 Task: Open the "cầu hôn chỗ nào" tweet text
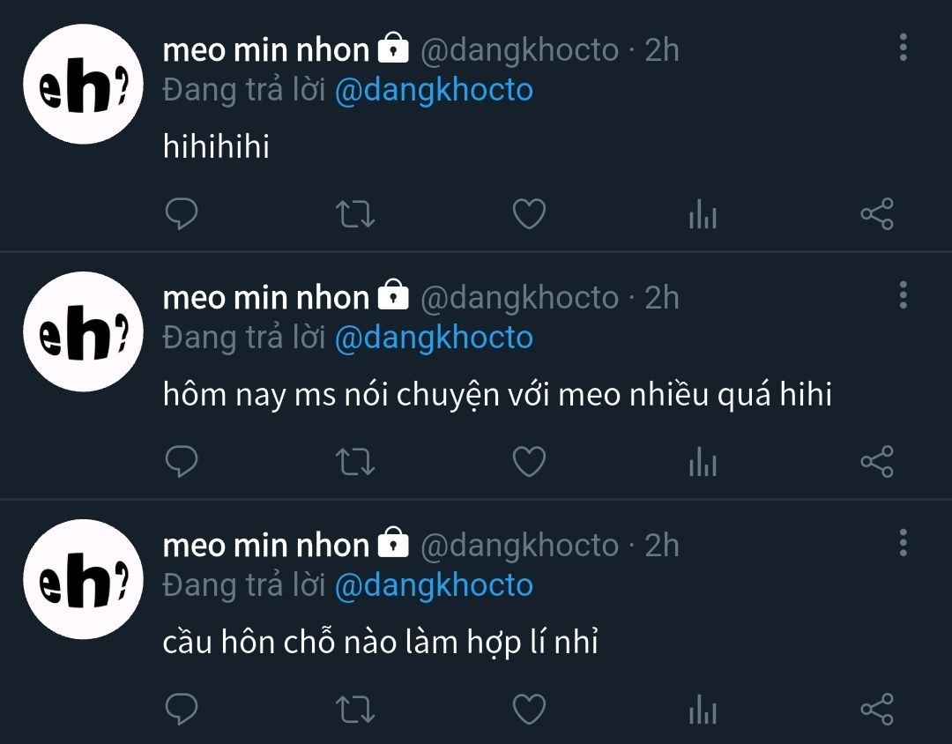click(x=381, y=643)
